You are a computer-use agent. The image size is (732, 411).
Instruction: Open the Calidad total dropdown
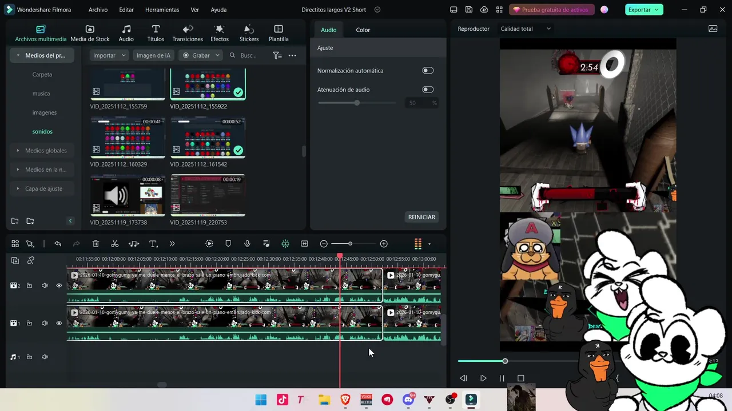point(526,29)
